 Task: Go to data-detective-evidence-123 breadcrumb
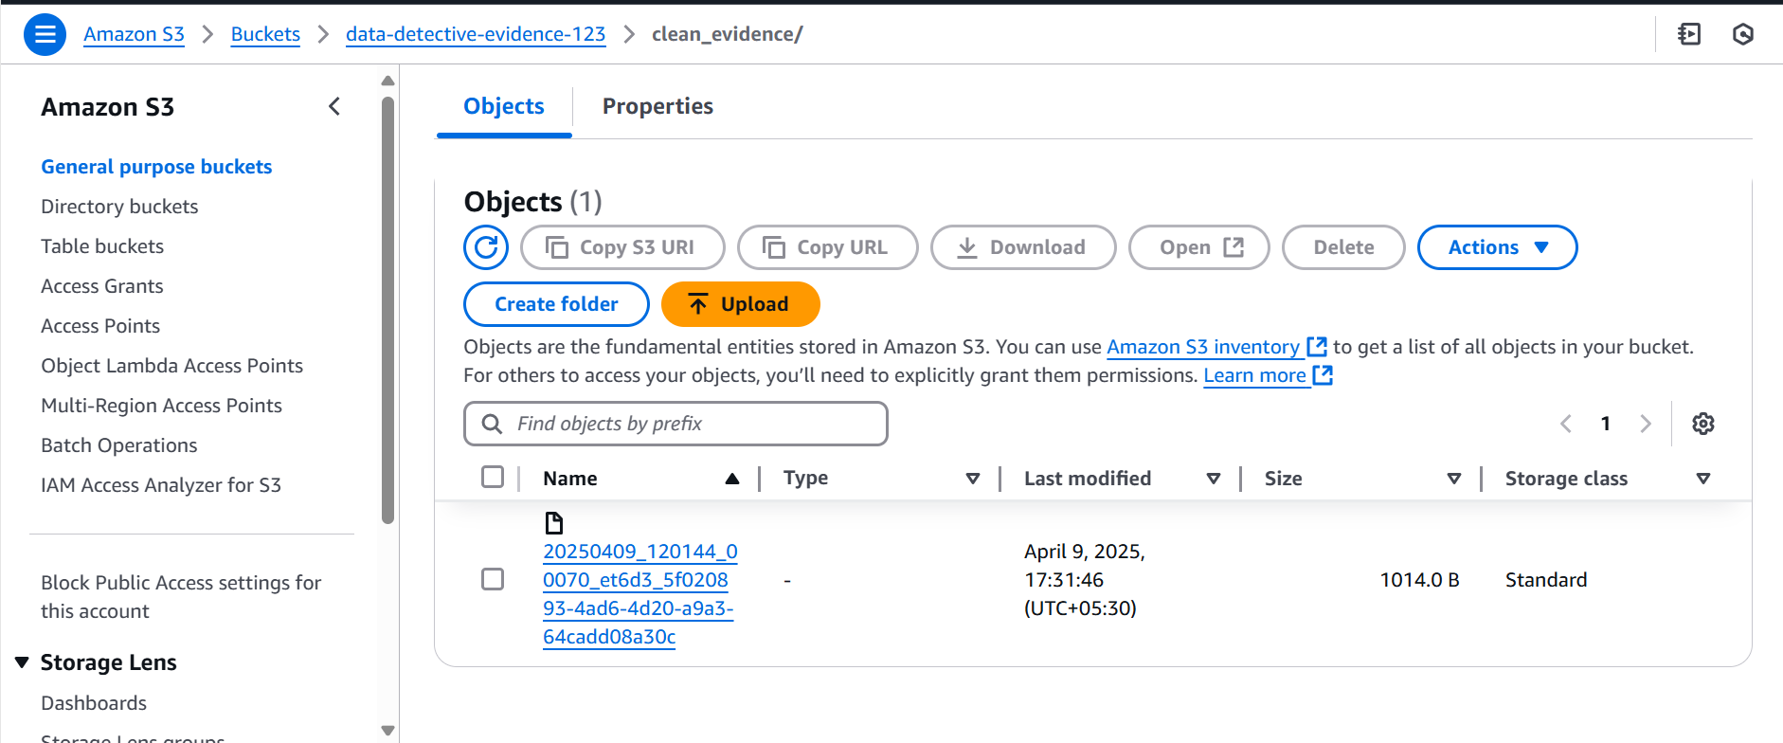coord(476,34)
